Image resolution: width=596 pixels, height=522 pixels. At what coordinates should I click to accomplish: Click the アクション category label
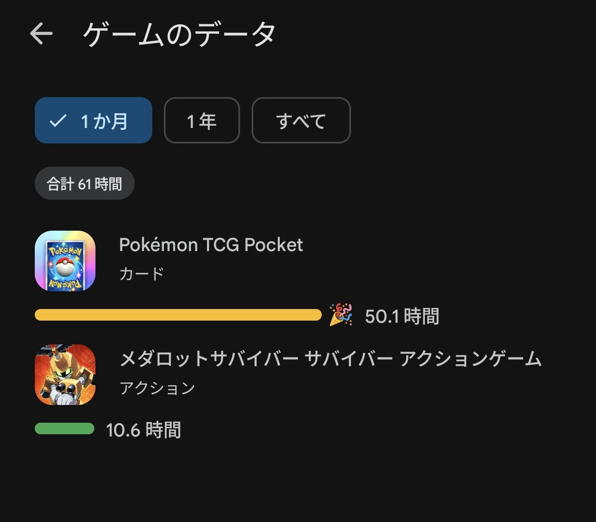[x=157, y=388]
